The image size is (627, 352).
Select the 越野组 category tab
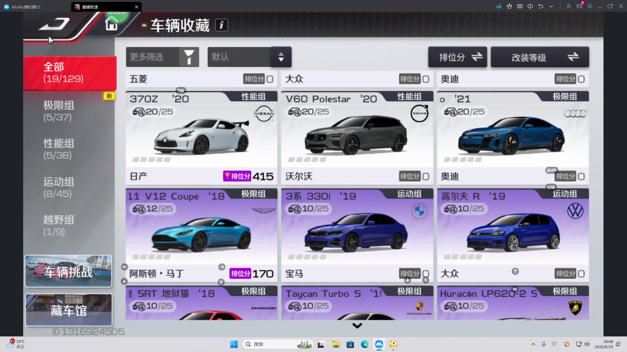pos(59,226)
